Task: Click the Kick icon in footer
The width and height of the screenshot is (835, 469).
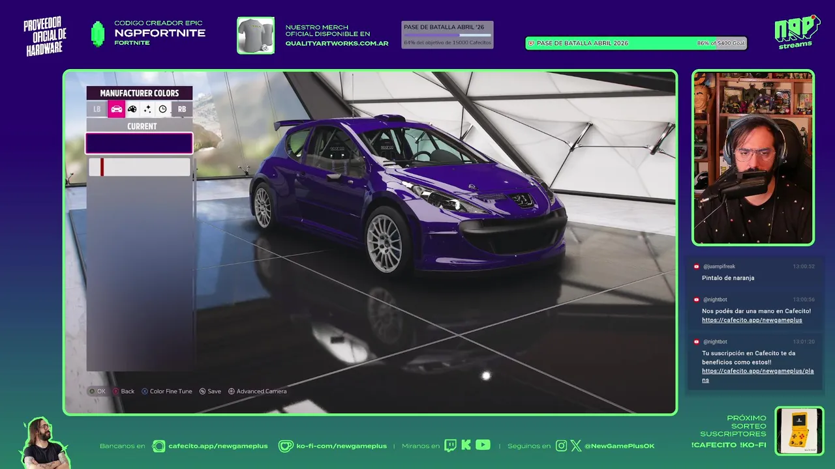Action: pyautogui.click(x=466, y=446)
